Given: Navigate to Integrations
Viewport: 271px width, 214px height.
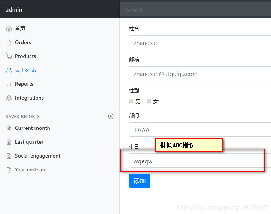Looking at the screenshot, I should pyautogui.click(x=29, y=98).
